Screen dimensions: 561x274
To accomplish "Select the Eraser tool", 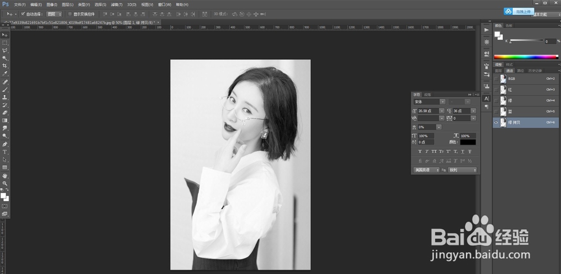I will point(4,113).
